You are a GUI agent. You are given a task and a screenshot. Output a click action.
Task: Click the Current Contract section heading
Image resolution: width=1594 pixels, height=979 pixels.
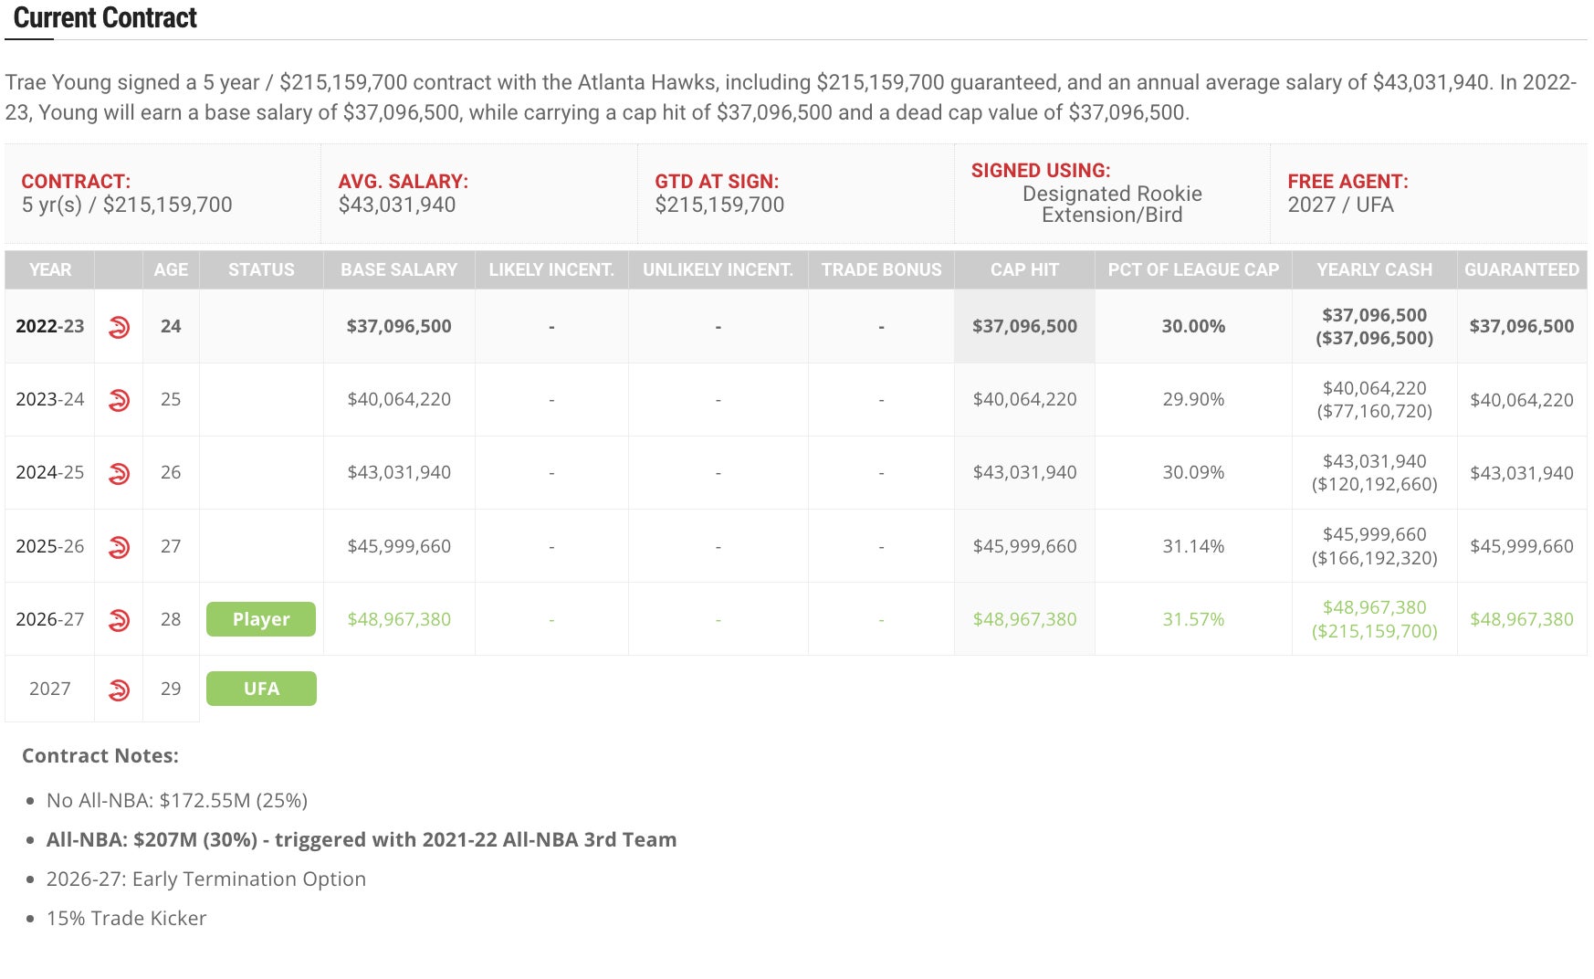point(105,18)
